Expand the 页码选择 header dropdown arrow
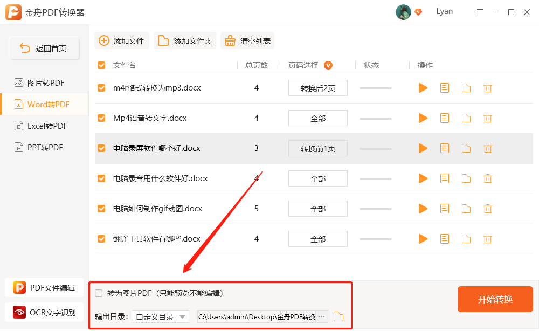539x331 pixels. [x=328, y=65]
